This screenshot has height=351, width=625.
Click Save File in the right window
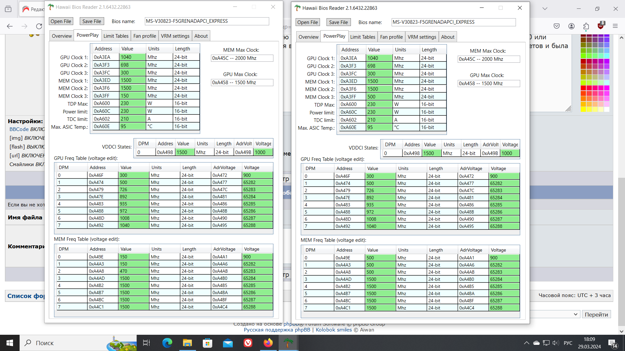coord(338,22)
